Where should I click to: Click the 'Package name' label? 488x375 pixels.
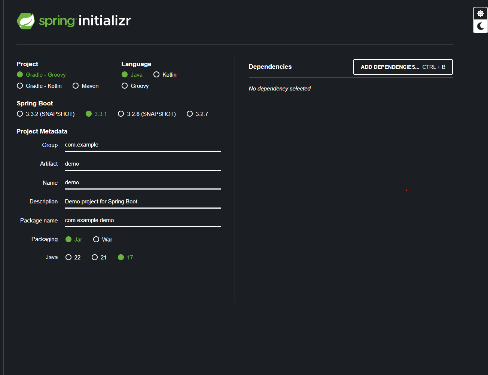39,221
